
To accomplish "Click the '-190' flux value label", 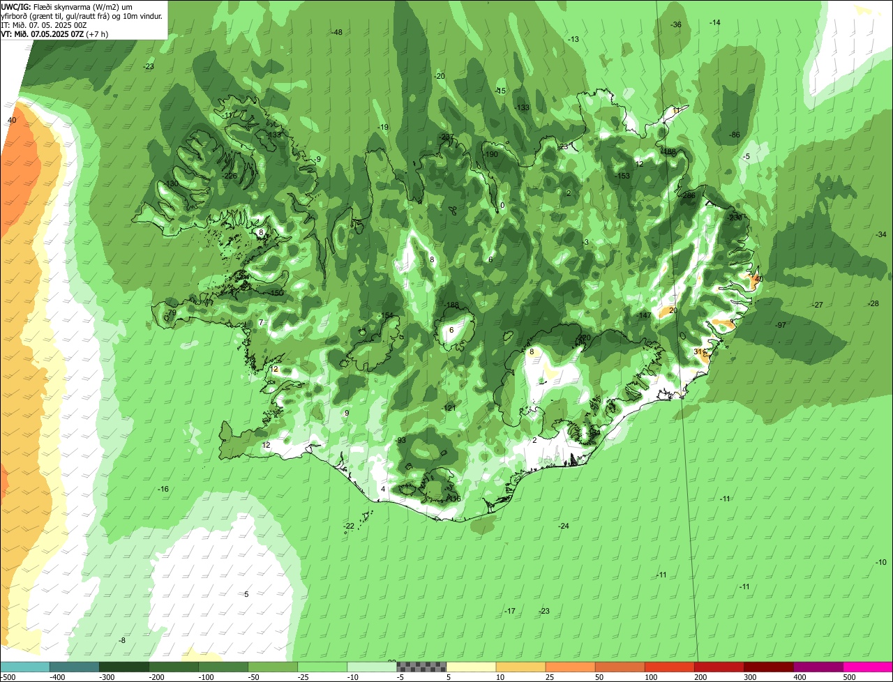I will tap(491, 154).
